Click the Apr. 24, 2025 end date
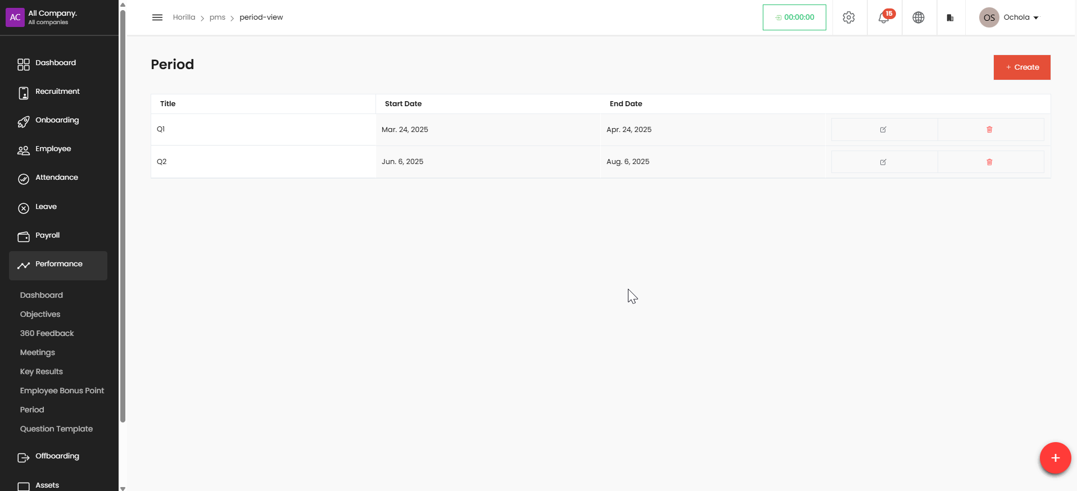The width and height of the screenshot is (1077, 491). click(x=629, y=130)
